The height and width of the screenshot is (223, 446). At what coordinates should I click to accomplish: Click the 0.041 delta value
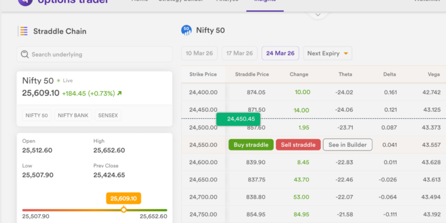(x=390, y=145)
